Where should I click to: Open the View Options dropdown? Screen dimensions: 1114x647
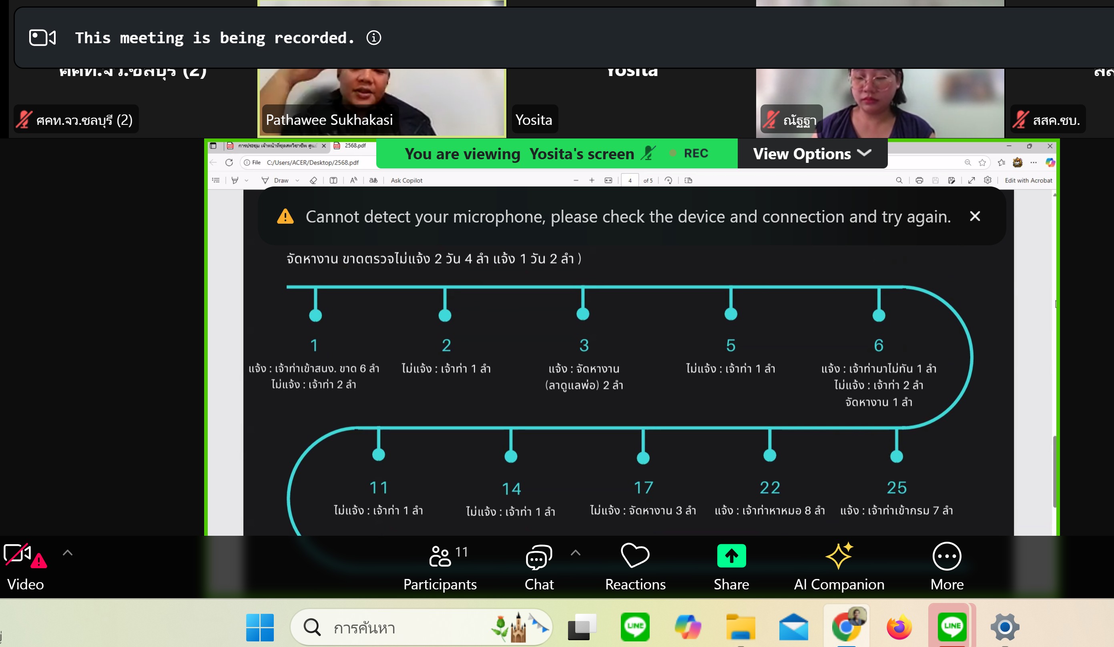tap(812, 153)
